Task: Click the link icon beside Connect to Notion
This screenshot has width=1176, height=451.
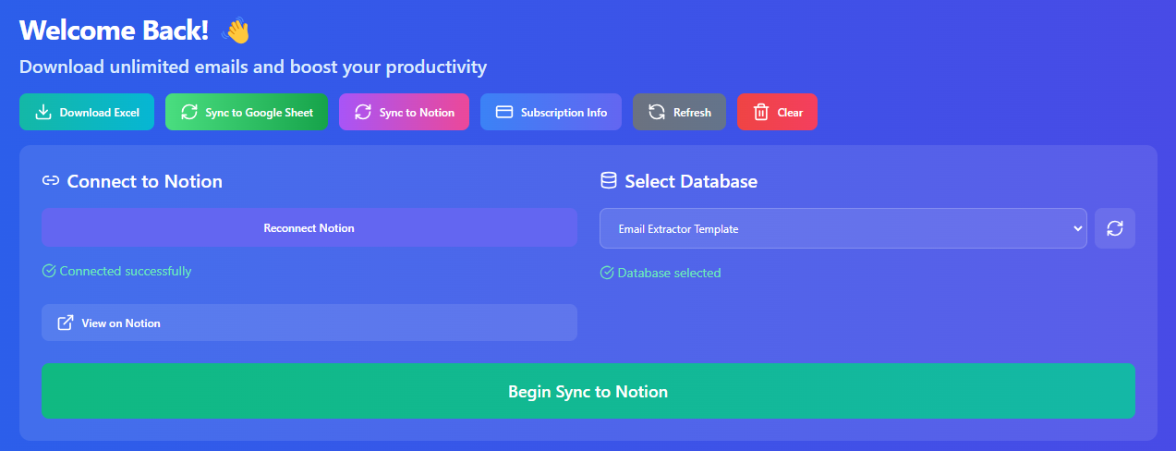Action: tap(51, 181)
